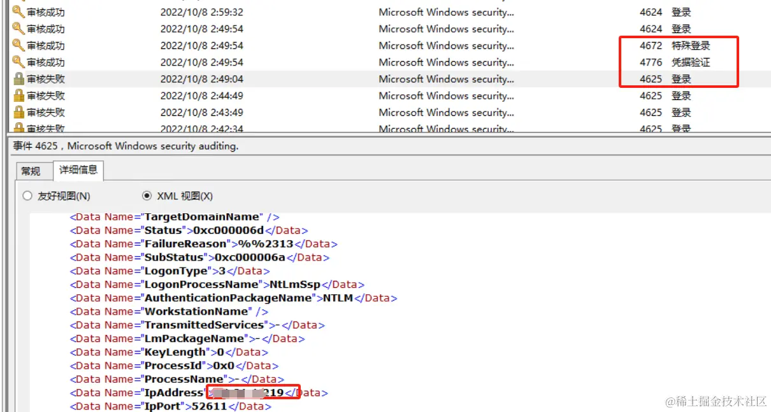The width and height of the screenshot is (771, 412).
Task: Click the lock icon of the 2:49:04 failed event
Action: coord(18,79)
